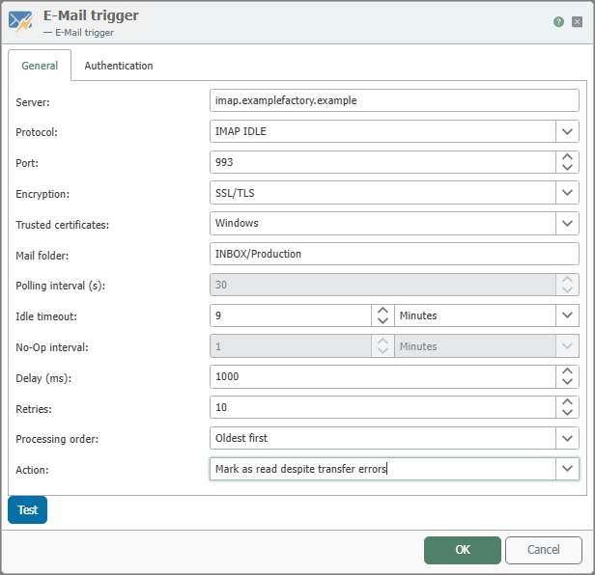Open the Processing order dropdown

point(567,439)
